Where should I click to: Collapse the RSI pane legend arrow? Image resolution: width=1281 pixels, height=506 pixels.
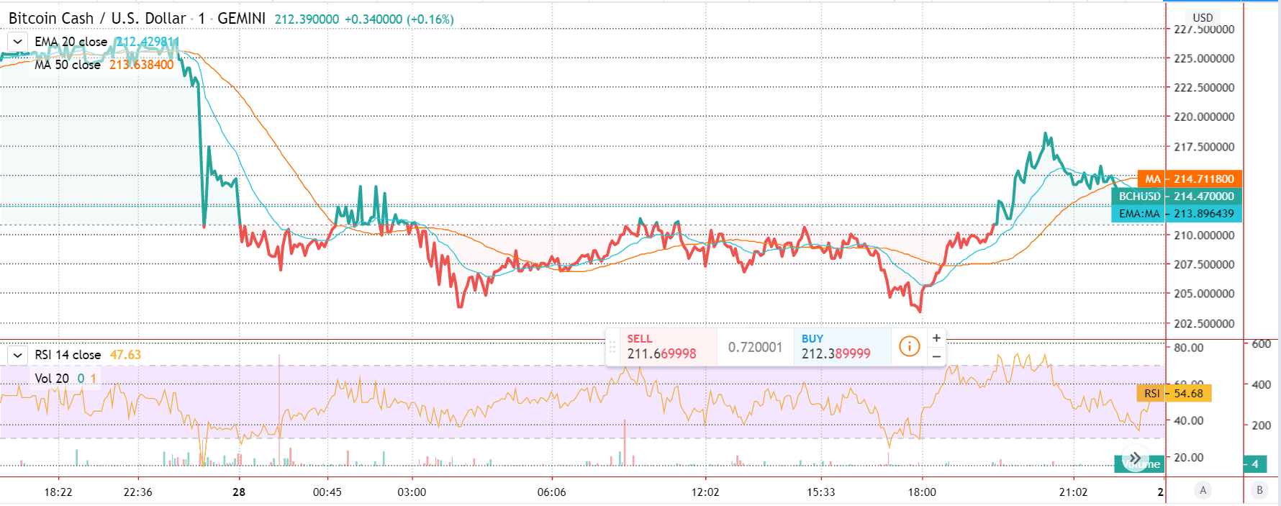click(17, 355)
